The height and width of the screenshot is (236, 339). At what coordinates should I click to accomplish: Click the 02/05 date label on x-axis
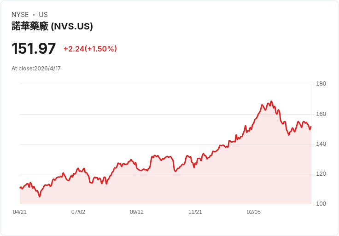tap(254, 212)
